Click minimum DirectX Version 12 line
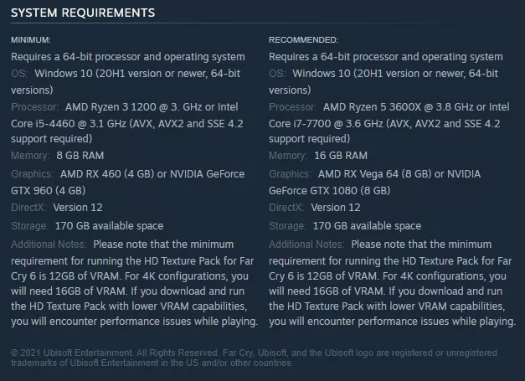This screenshot has height=381, width=525. tap(57, 207)
